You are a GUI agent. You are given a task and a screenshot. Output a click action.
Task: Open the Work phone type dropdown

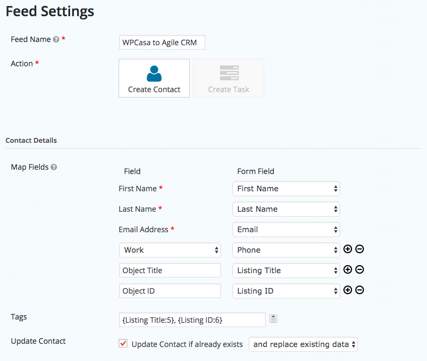(x=170, y=250)
